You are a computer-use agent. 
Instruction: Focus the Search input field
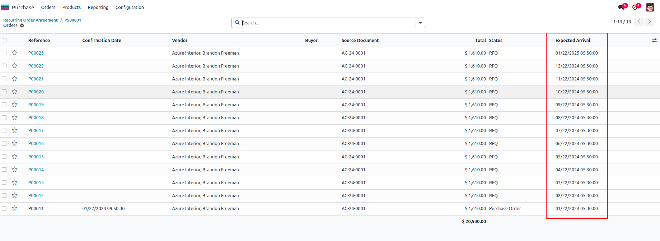pyautogui.click(x=328, y=23)
